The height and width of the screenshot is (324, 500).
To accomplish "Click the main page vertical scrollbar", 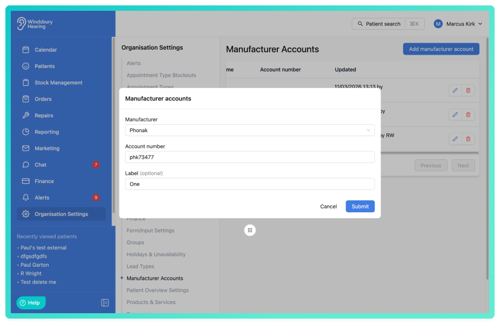I will pos(487,159).
